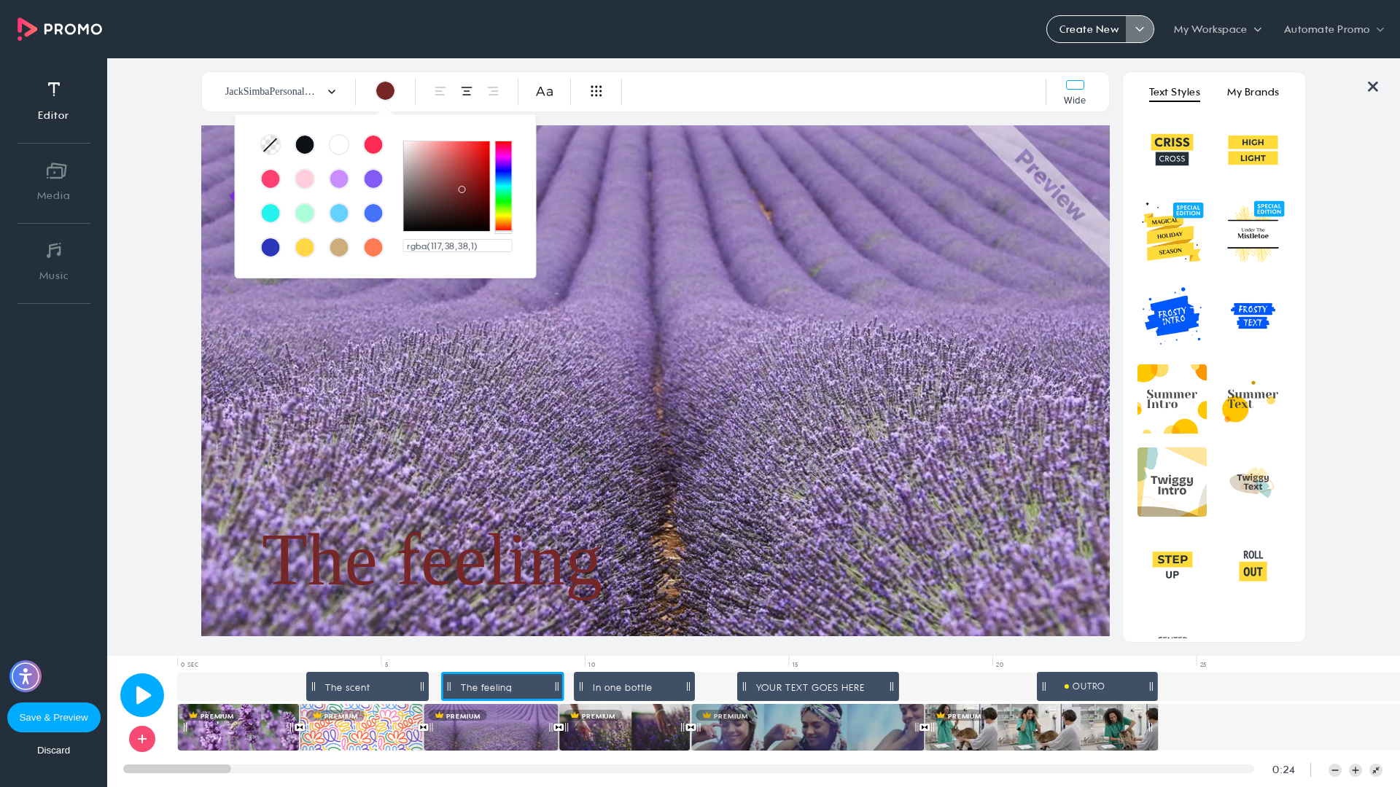Viewport: 1400px width, 787px height.
Task: Open the Create New dropdown arrow
Action: coord(1140,29)
